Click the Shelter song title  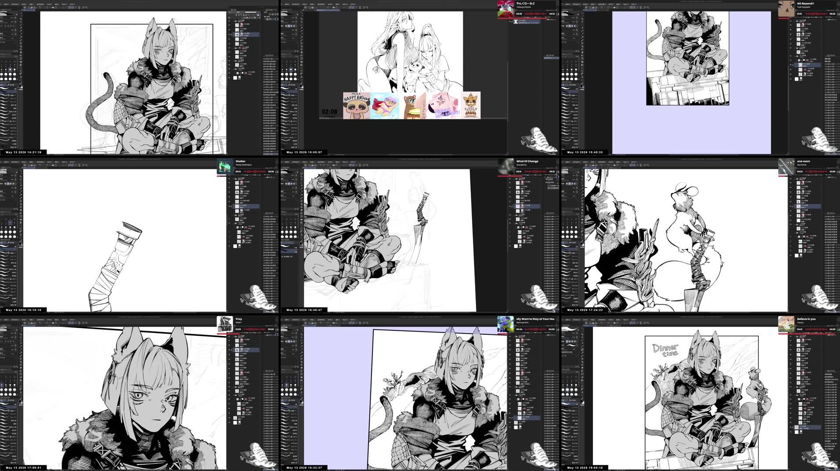point(240,161)
